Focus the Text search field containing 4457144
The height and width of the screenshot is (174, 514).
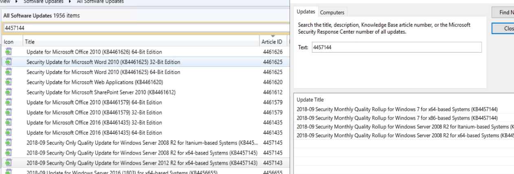397,47
